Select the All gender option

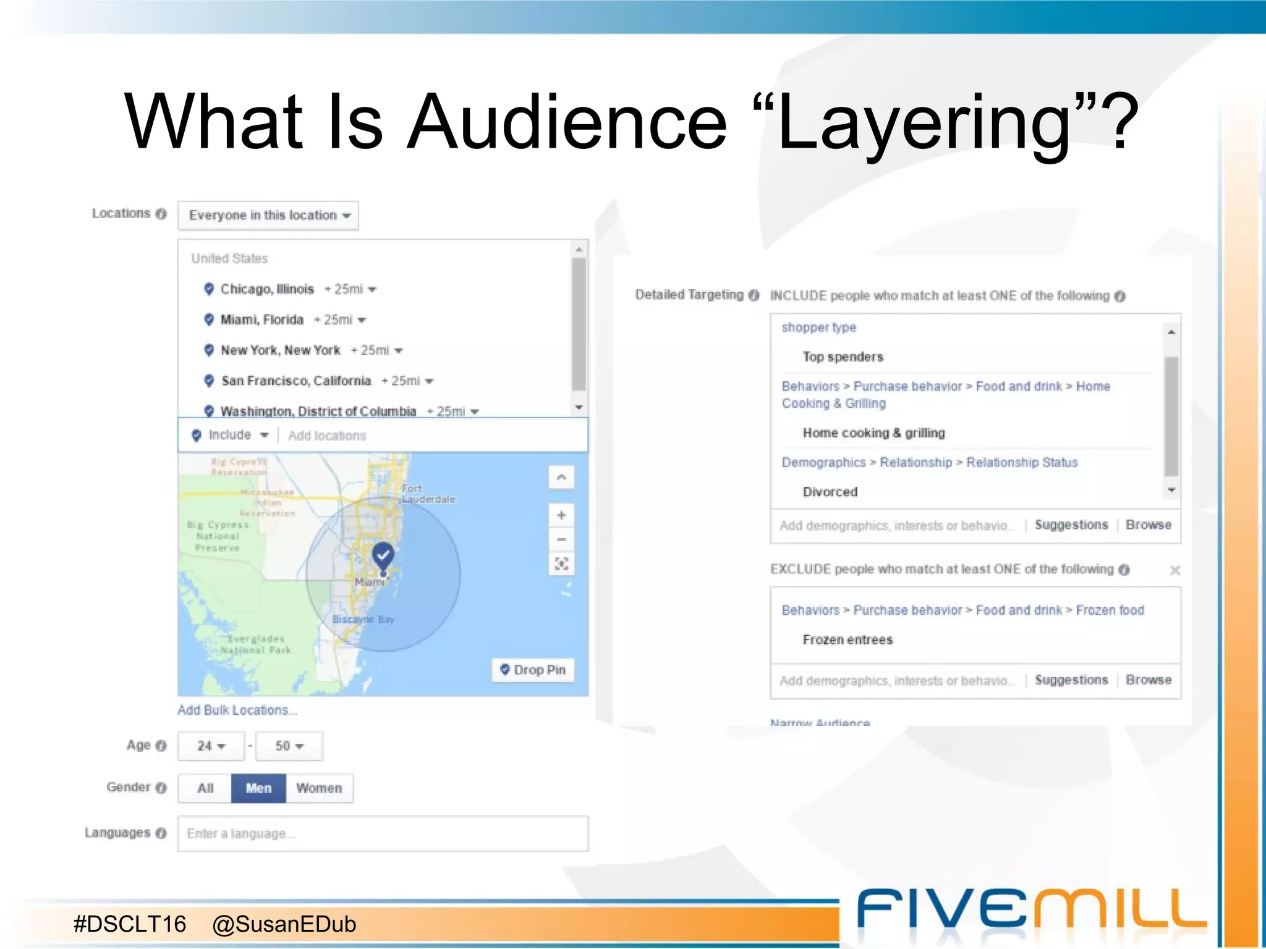[205, 788]
